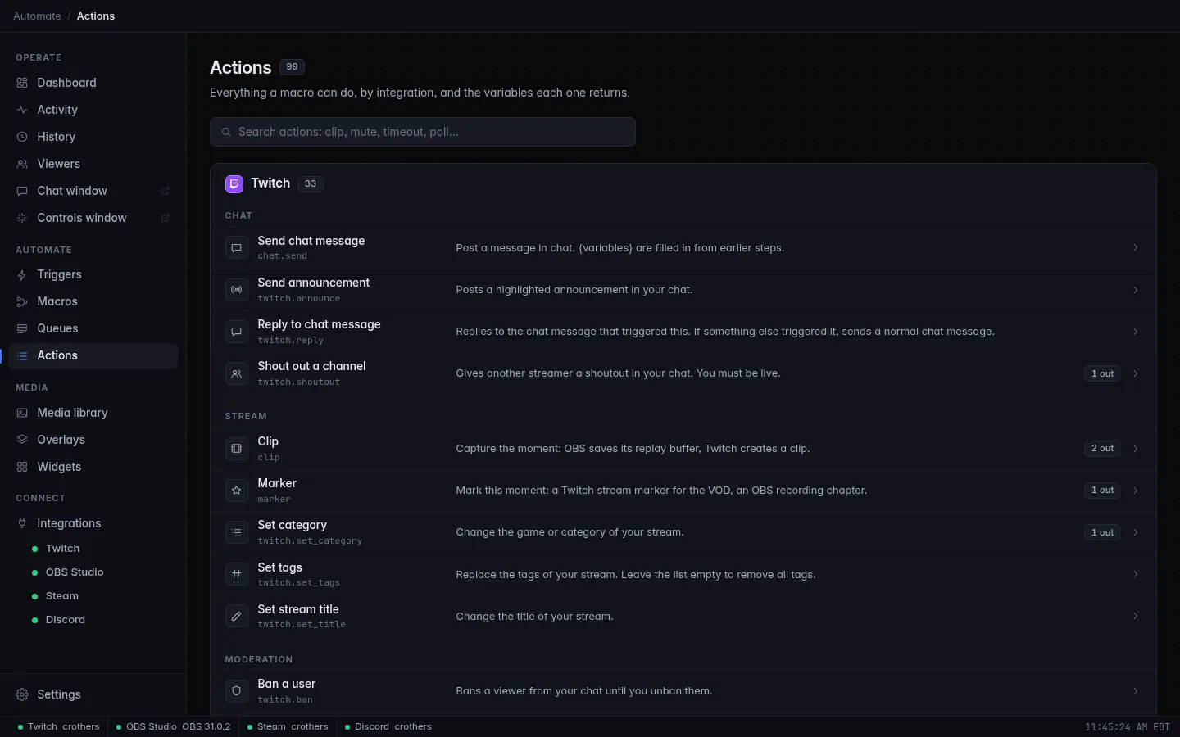Image resolution: width=1180 pixels, height=737 pixels.
Task: Open the Dashboard page
Action: [93, 83]
